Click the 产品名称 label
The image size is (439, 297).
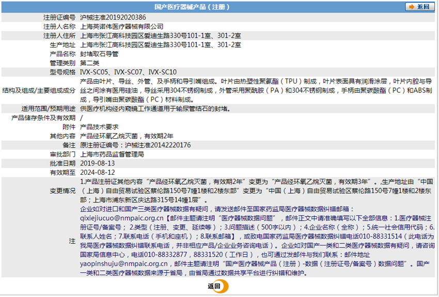tap(62, 54)
